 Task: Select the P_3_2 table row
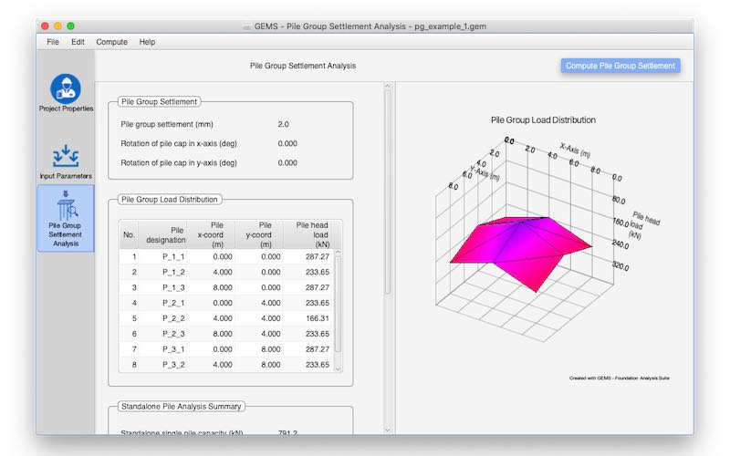coord(226,364)
